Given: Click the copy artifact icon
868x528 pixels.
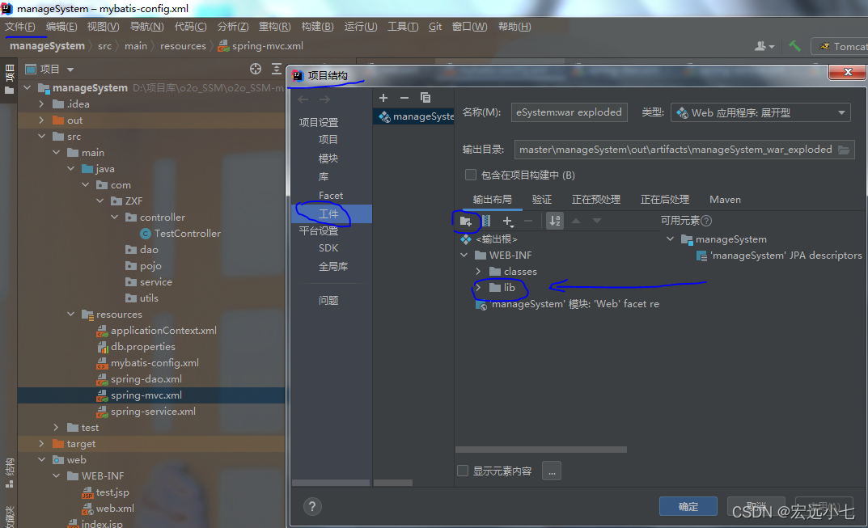Looking at the screenshot, I should click(x=426, y=97).
